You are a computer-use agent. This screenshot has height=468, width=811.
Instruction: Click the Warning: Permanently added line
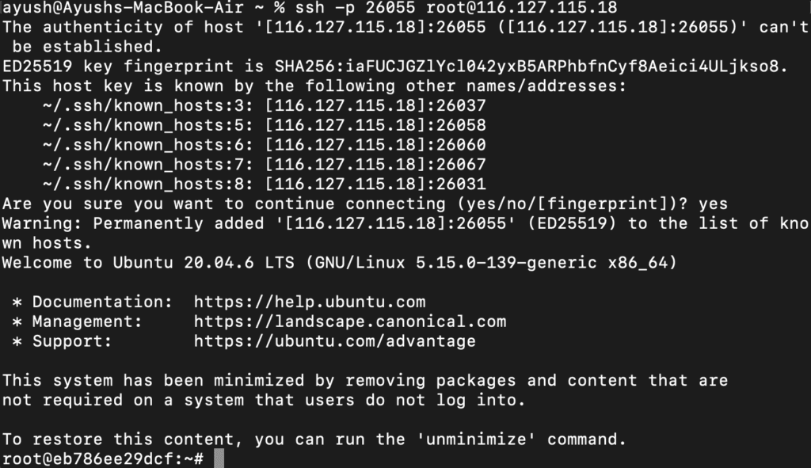[x=405, y=234]
